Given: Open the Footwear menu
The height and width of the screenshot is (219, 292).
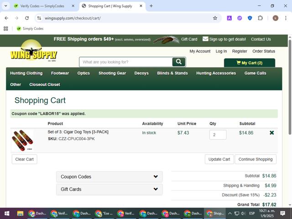Looking at the screenshot, I should (x=60, y=73).
